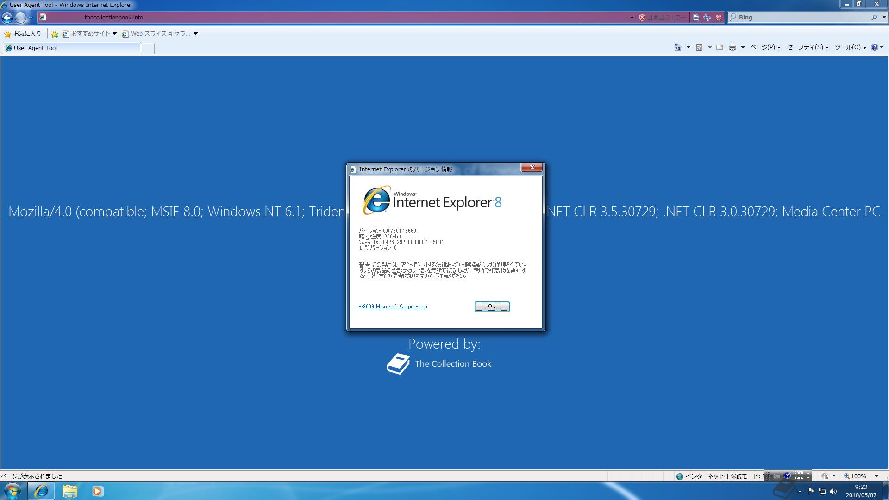Click the 暗号強度: 256-bit line
The image size is (889, 500).
pos(380,237)
